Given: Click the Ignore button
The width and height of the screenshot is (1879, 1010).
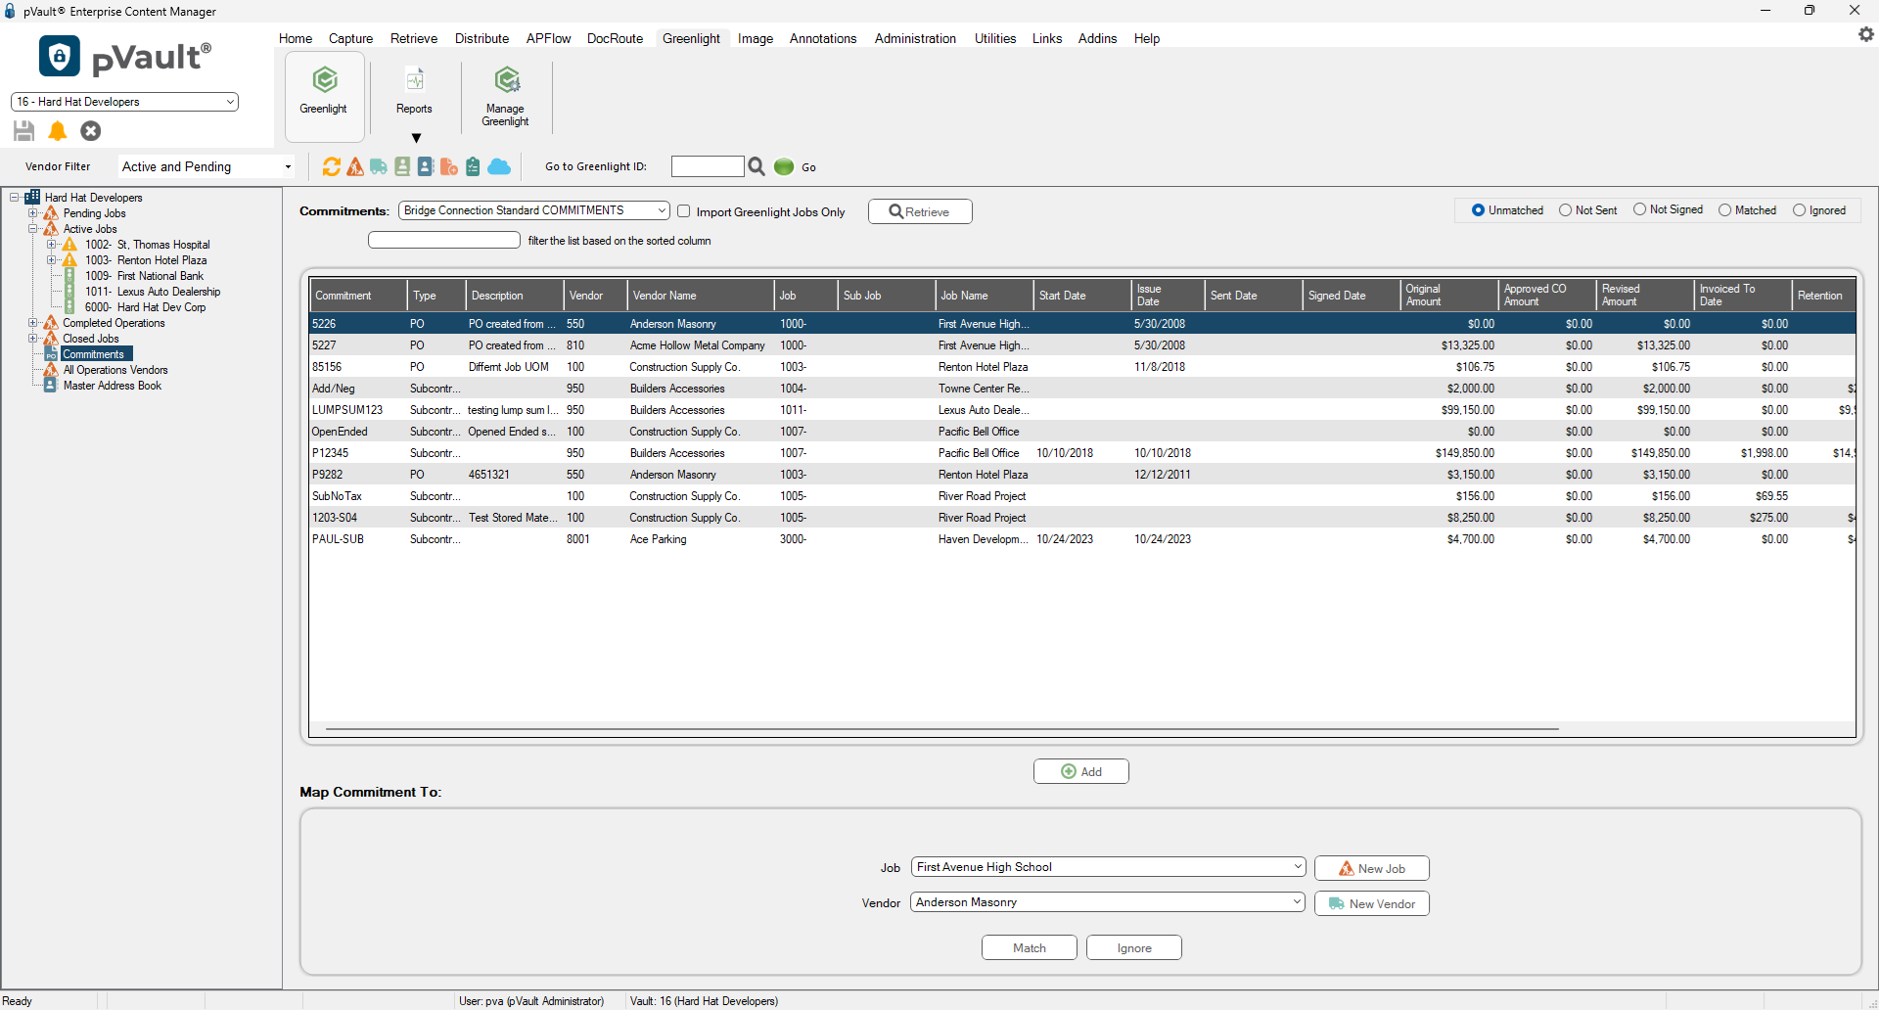Looking at the screenshot, I should pos(1133,947).
